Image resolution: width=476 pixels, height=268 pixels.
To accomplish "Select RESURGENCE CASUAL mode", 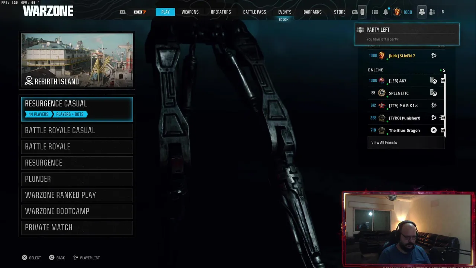I will [77, 109].
